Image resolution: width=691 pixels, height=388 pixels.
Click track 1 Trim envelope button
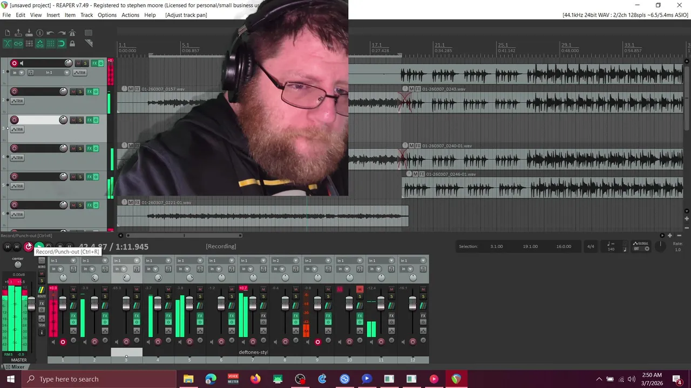(x=80, y=72)
